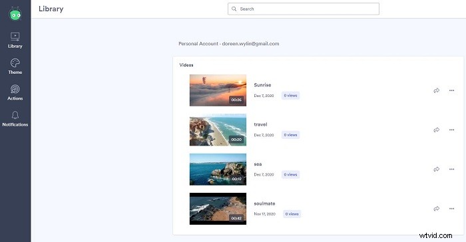The height and width of the screenshot is (242, 466).
Task: Click the Library page heading
Action: coord(51,9)
